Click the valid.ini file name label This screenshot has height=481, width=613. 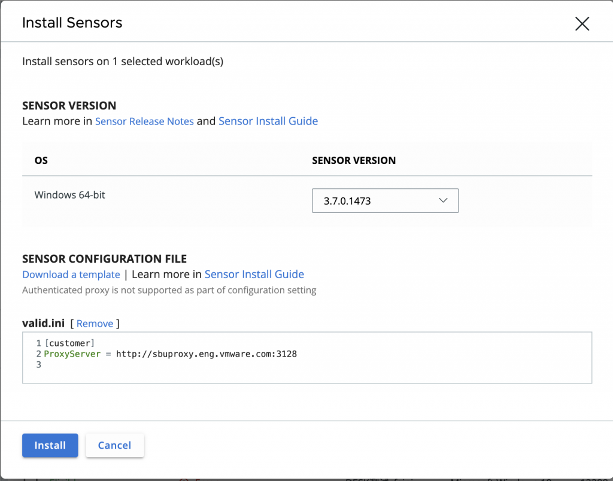coord(43,324)
